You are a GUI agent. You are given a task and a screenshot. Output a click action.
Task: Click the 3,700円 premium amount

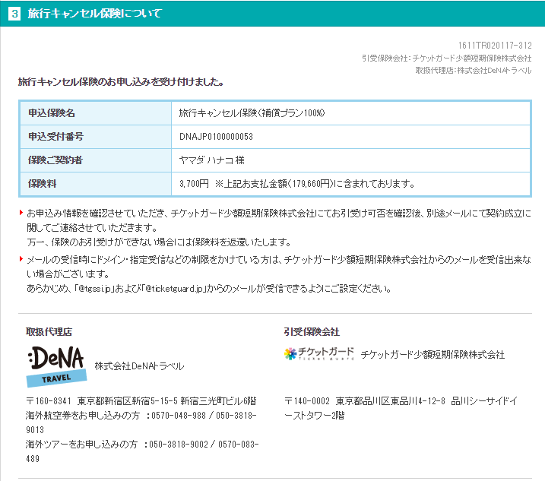pos(194,183)
